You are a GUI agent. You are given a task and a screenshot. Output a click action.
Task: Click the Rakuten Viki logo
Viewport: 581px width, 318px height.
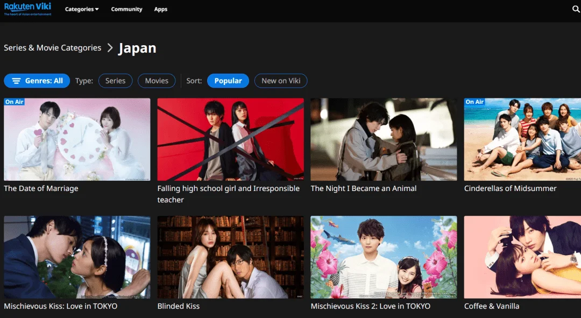click(x=28, y=9)
